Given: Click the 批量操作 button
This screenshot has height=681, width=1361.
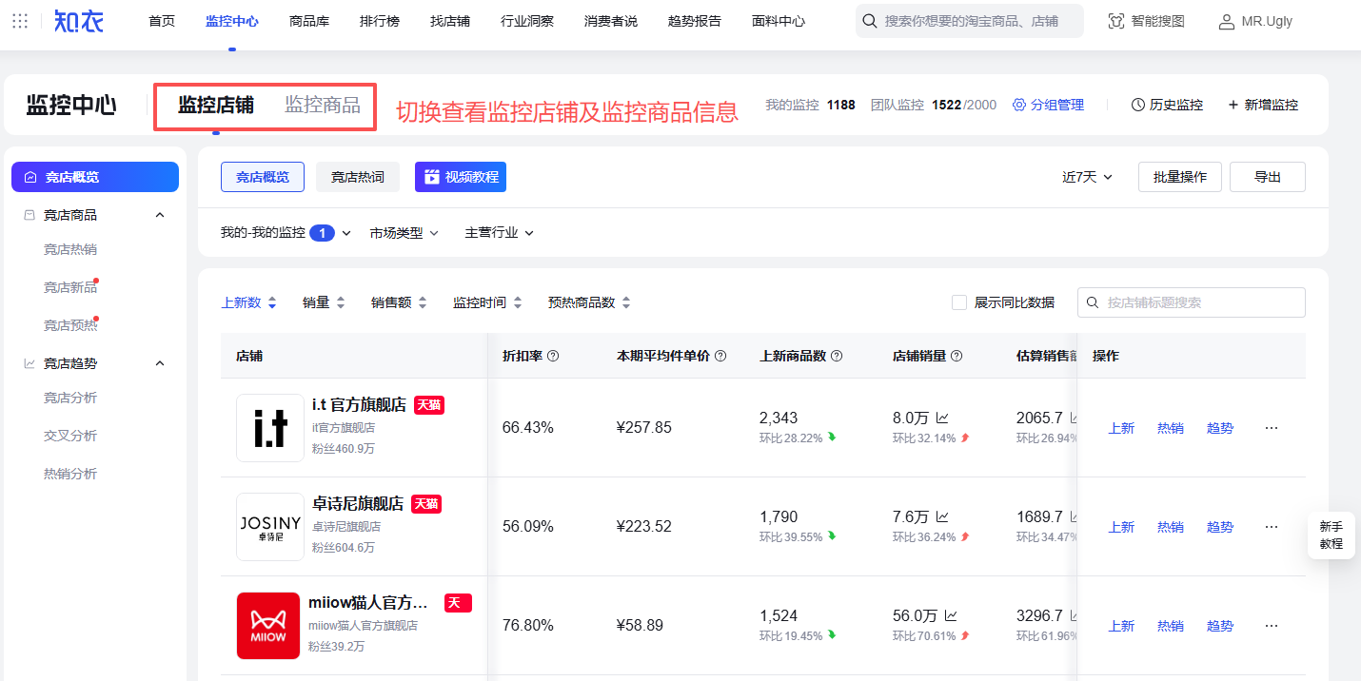Looking at the screenshot, I should [1180, 177].
